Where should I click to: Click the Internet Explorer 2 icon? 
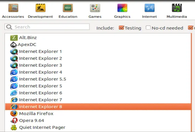coord(14,58)
